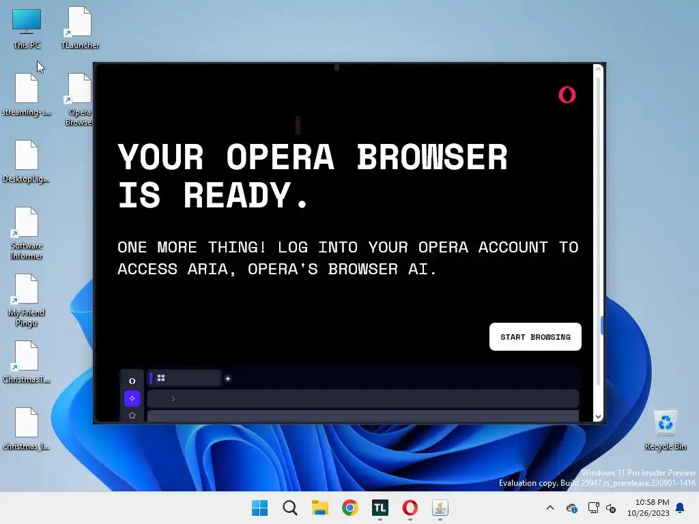This screenshot has height=524, width=699.
Task: Open Google Chrome from the taskbar
Action: pos(350,508)
